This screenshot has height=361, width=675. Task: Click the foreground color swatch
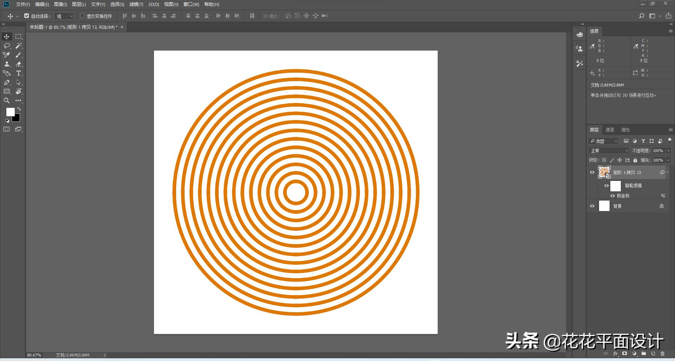pos(10,112)
